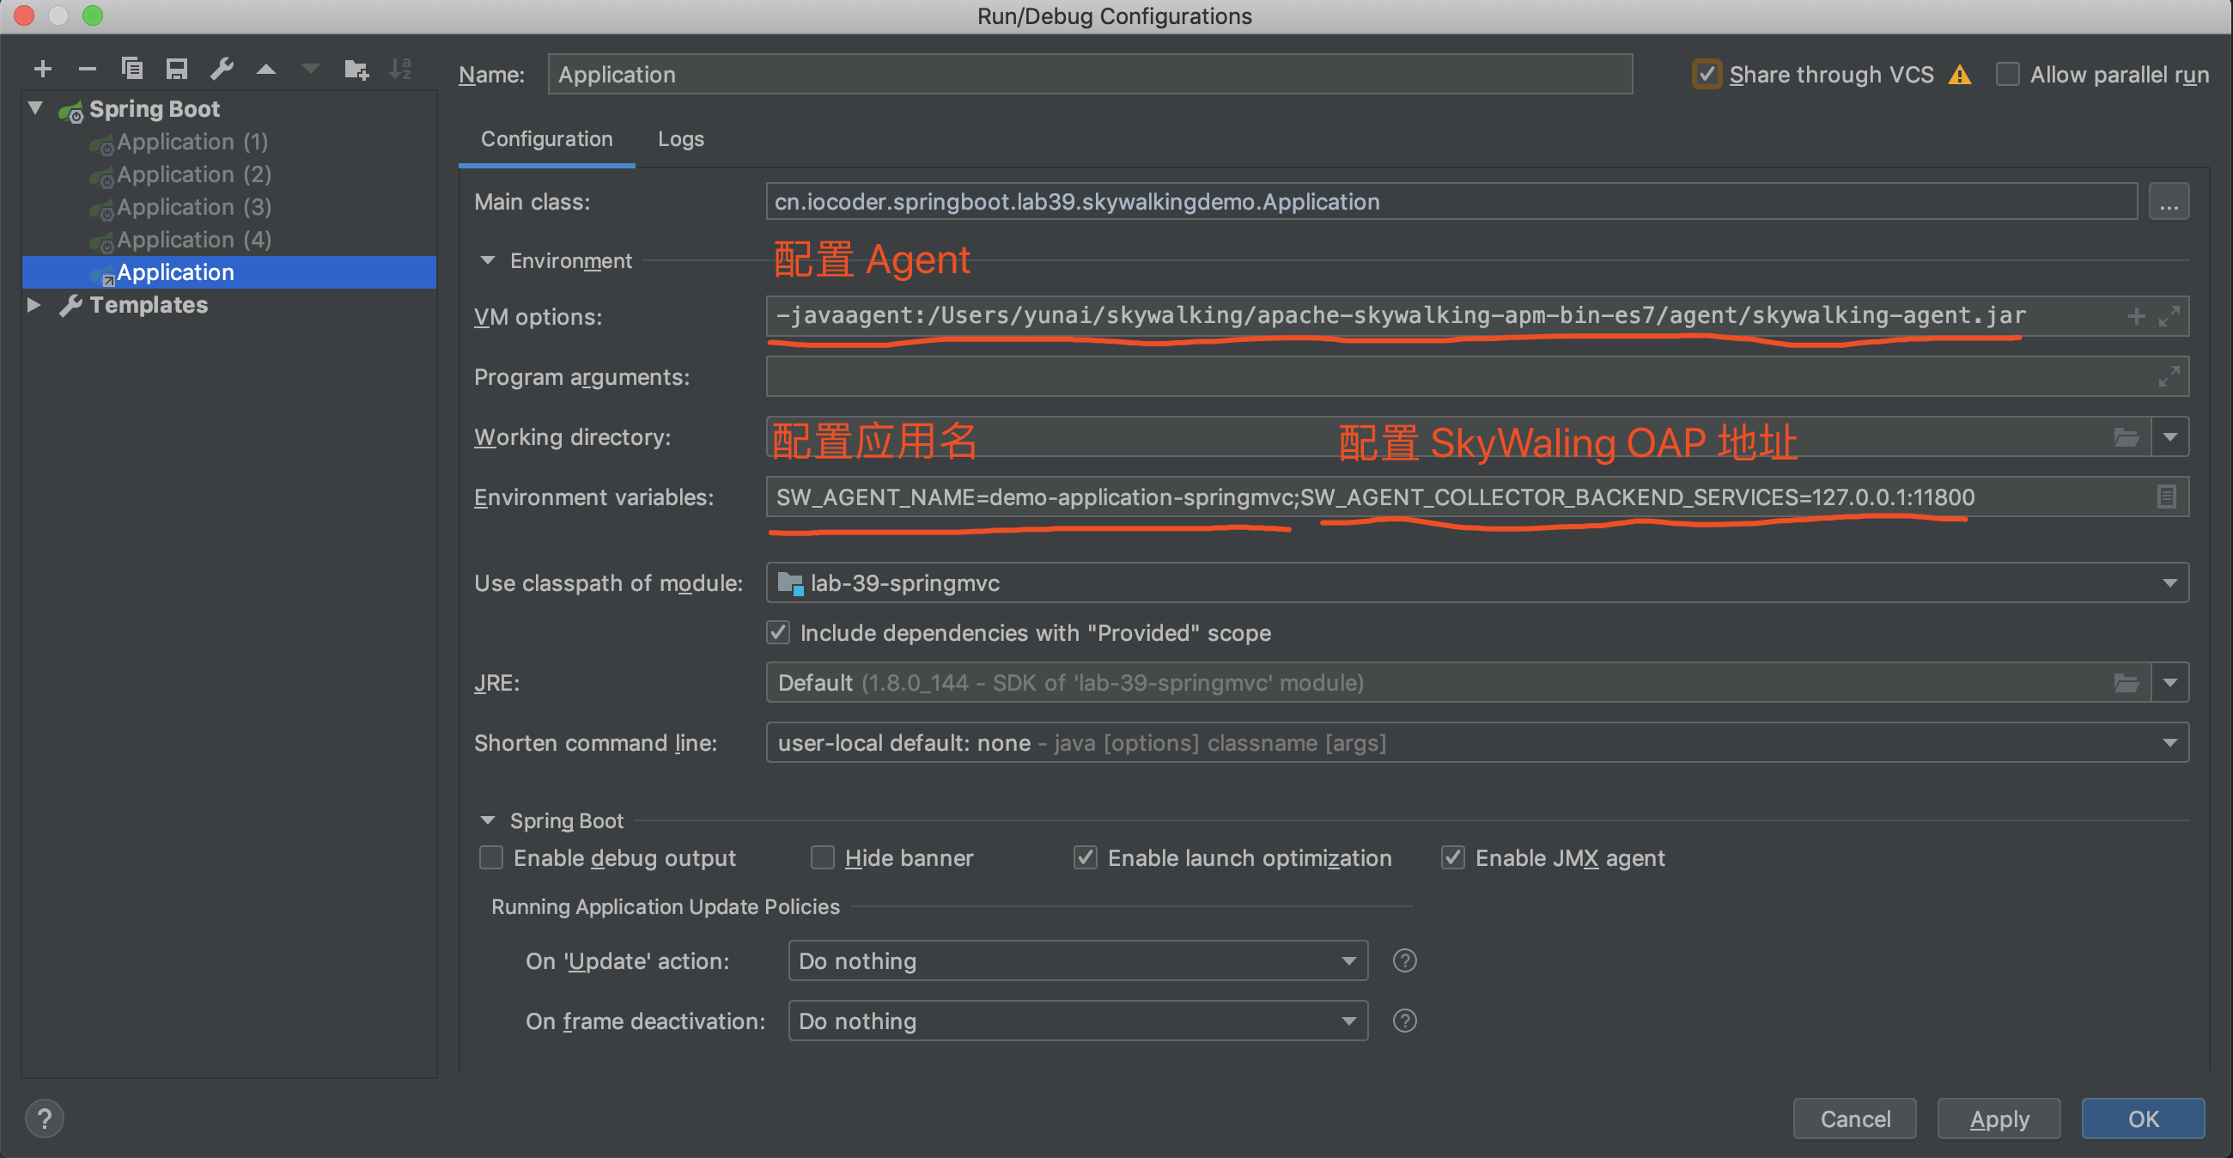Open the Shorten command line dropdown
The height and width of the screenshot is (1158, 2233).
click(x=2170, y=742)
